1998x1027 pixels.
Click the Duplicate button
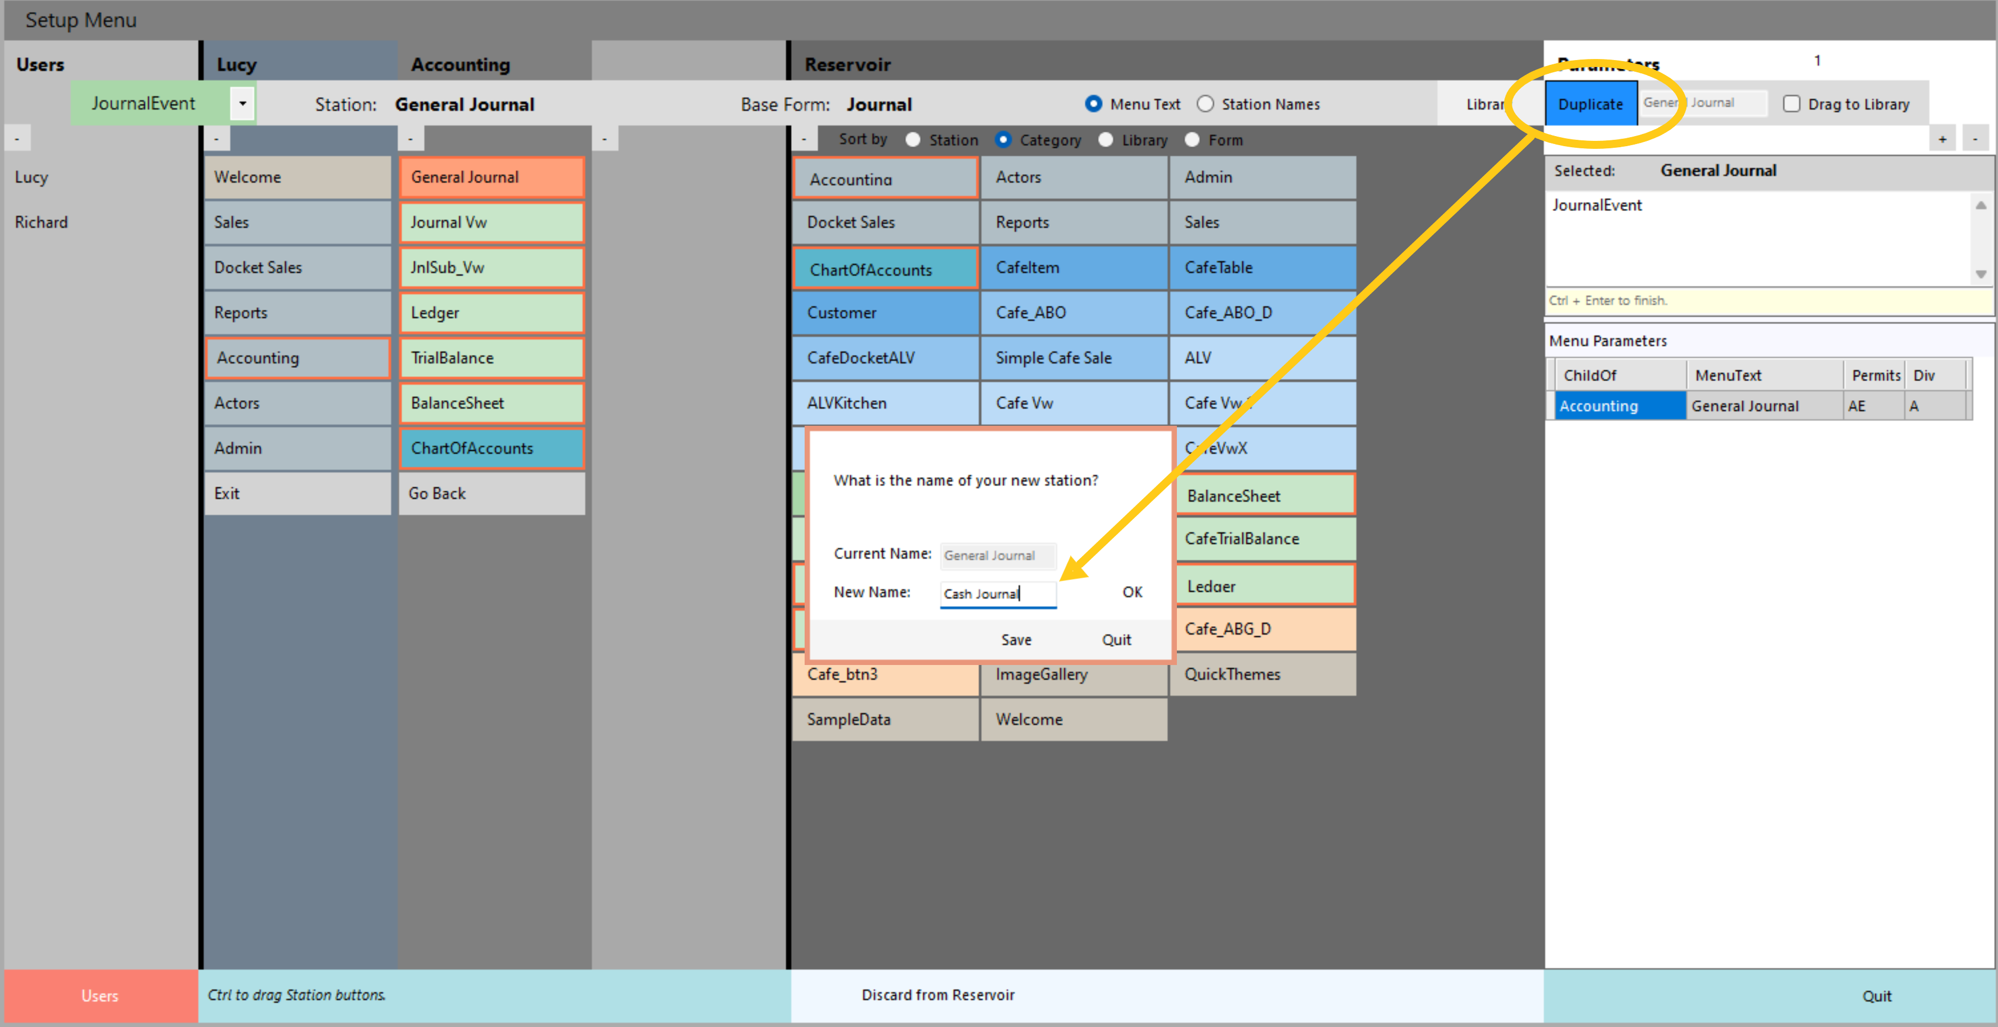point(1589,104)
